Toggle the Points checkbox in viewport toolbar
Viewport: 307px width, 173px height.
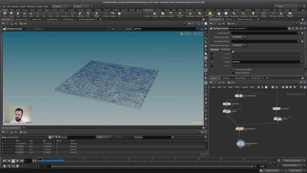(x=113, y=29)
